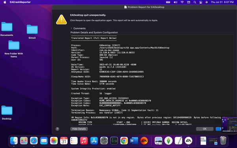Click the Reopen button next to OK
The height and width of the screenshot is (148, 237).
pyautogui.click(x=218, y=129)
